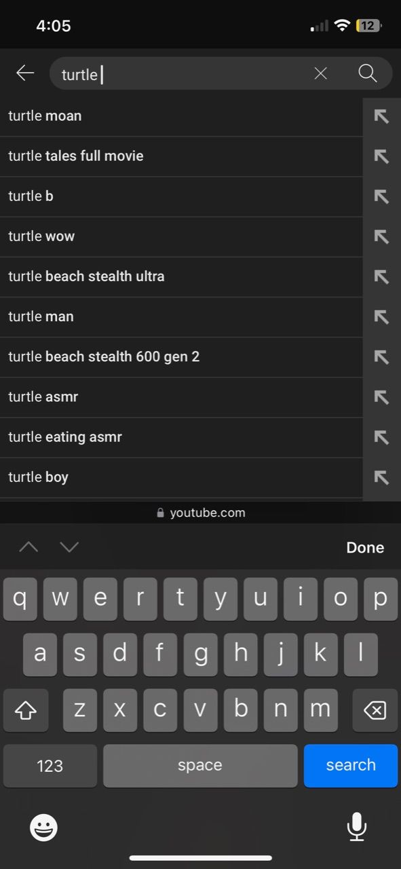401x869 pixels.
Task: Clear the search text with X icon
Action: 321,73
